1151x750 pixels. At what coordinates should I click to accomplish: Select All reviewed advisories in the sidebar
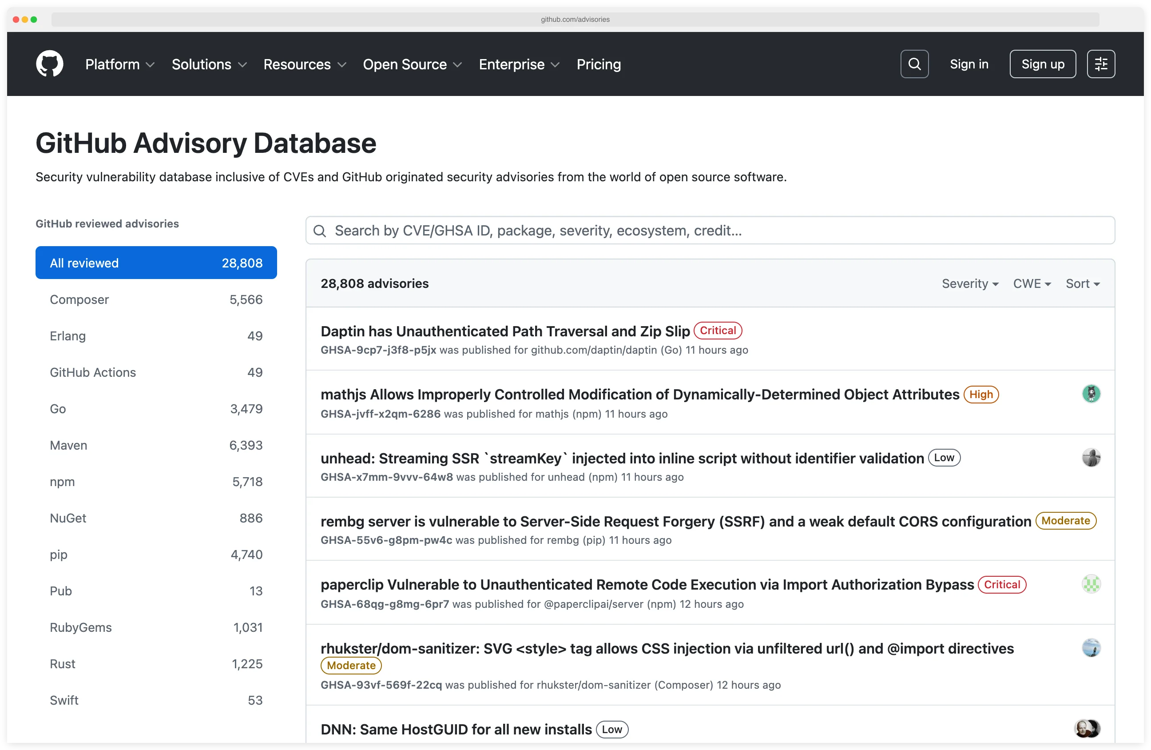156,263
